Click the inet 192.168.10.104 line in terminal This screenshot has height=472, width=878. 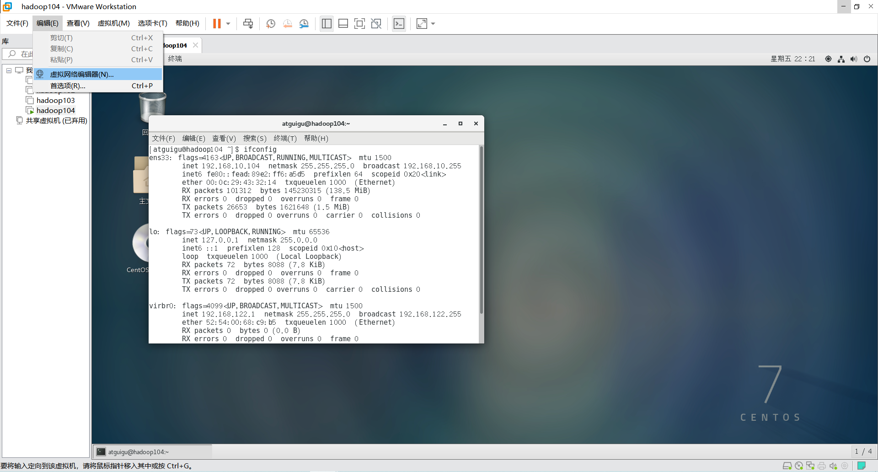coord(321,166)
